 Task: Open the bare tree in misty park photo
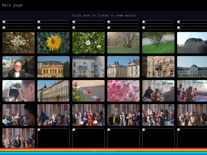(123, 43)
